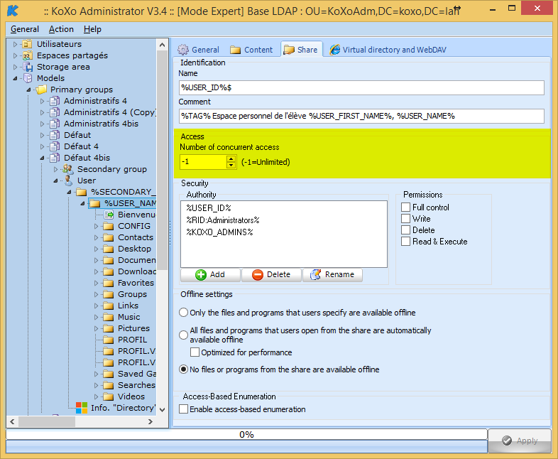Click the User person icon
558x459 pixels.
[68, 180]
